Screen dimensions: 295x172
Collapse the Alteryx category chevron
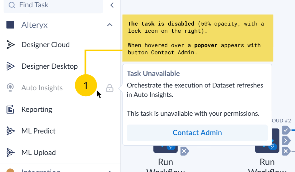coord(110,25)
